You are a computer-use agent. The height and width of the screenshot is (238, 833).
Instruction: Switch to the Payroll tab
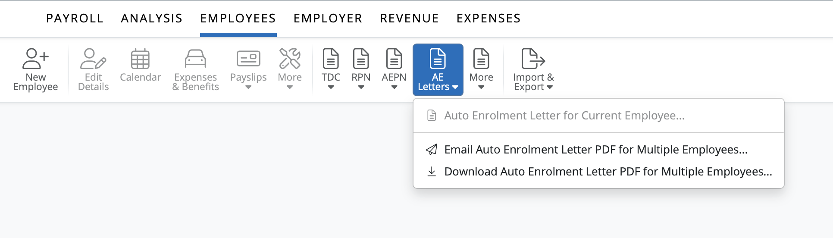(75, 18)
